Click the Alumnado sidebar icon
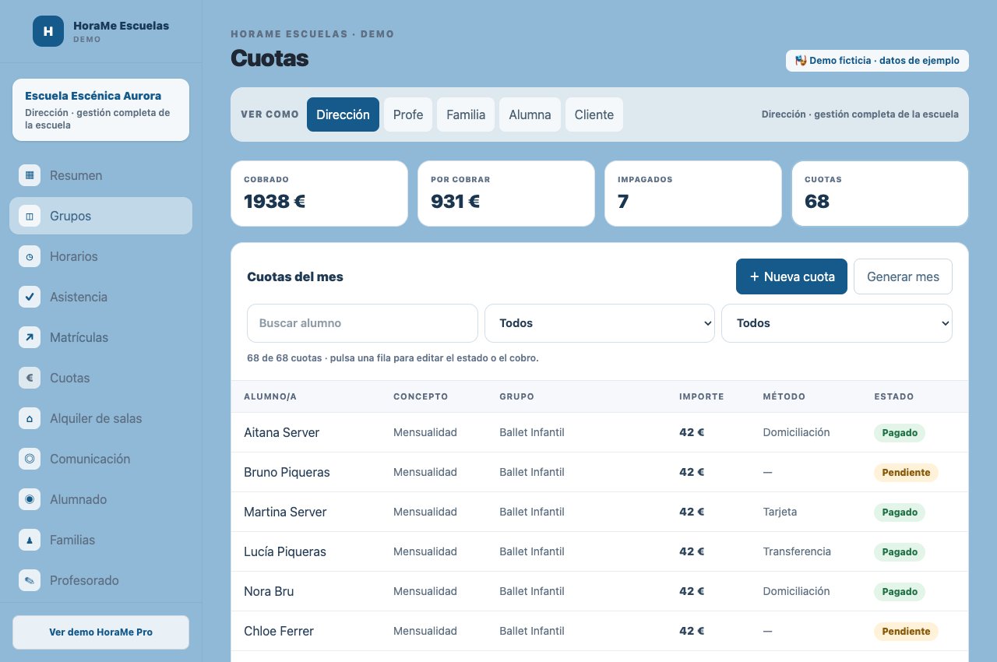 pos(30,499)
